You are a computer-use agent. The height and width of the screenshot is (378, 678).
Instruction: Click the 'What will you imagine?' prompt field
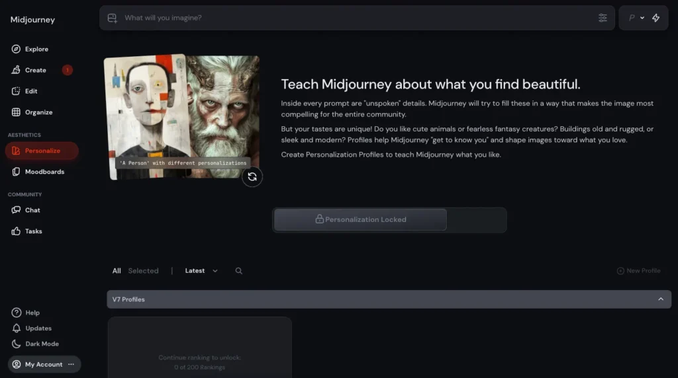pos(351,18)
